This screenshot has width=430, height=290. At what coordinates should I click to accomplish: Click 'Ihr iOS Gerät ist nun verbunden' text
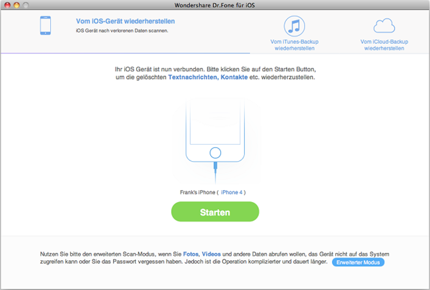(160, 69)
